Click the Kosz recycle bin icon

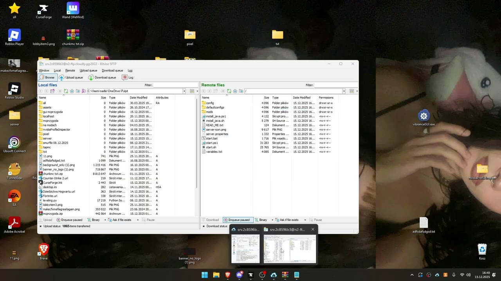click(482, 252)
